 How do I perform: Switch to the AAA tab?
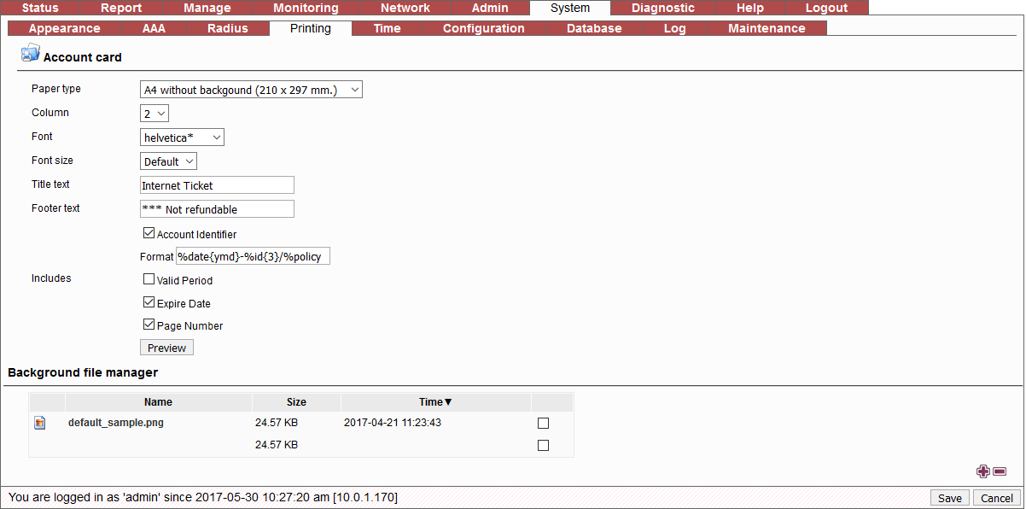154,28
